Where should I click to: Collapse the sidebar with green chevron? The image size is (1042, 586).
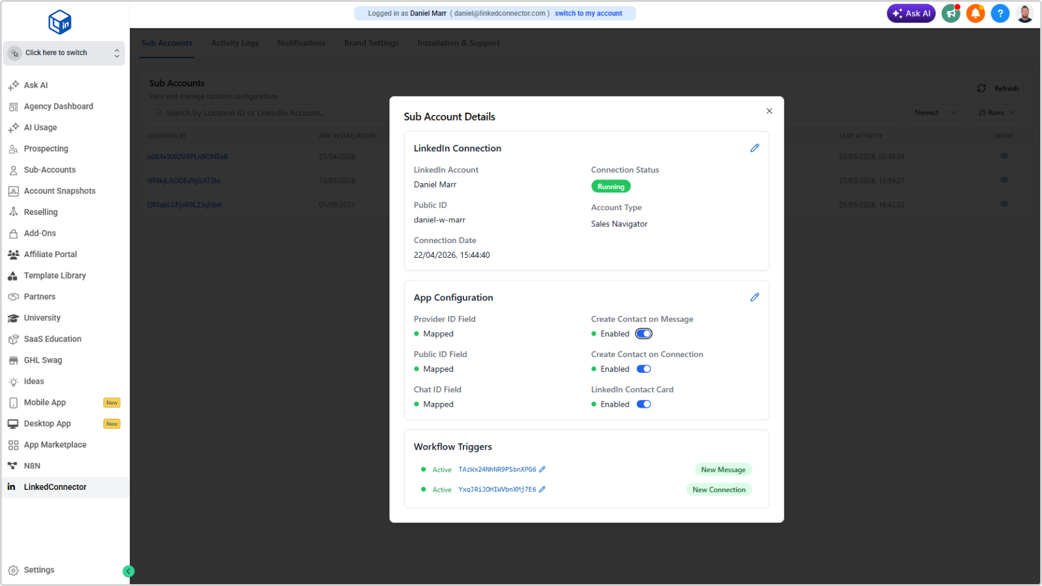[x=129, y=571]
